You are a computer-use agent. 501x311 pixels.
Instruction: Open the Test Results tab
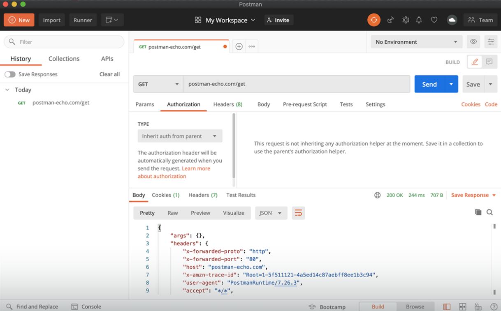coord(241,195)
